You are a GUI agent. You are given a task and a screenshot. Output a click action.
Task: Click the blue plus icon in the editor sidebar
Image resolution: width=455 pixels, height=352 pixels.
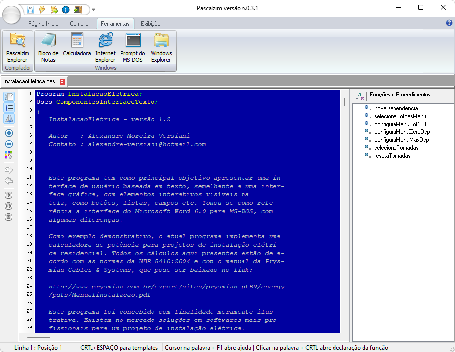9,133
